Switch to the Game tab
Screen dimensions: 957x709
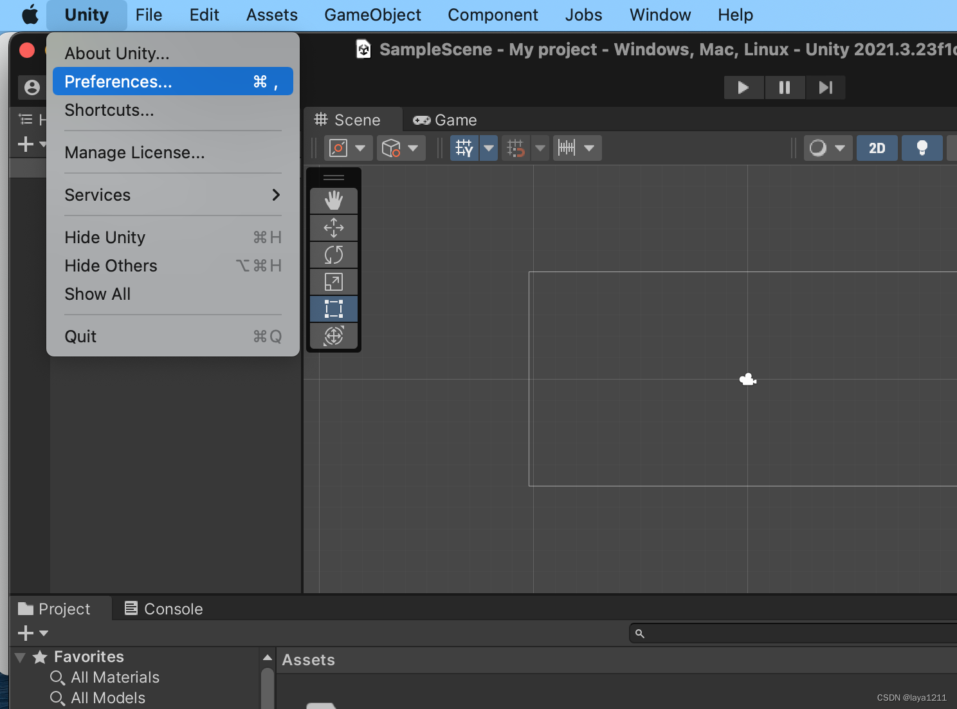pyautogui.click(x=445, y=120)
